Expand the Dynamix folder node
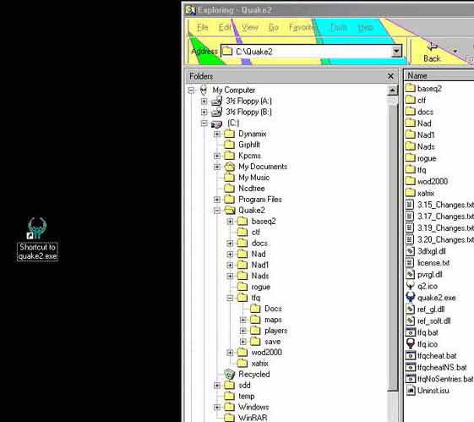 [x=217, y=134]
